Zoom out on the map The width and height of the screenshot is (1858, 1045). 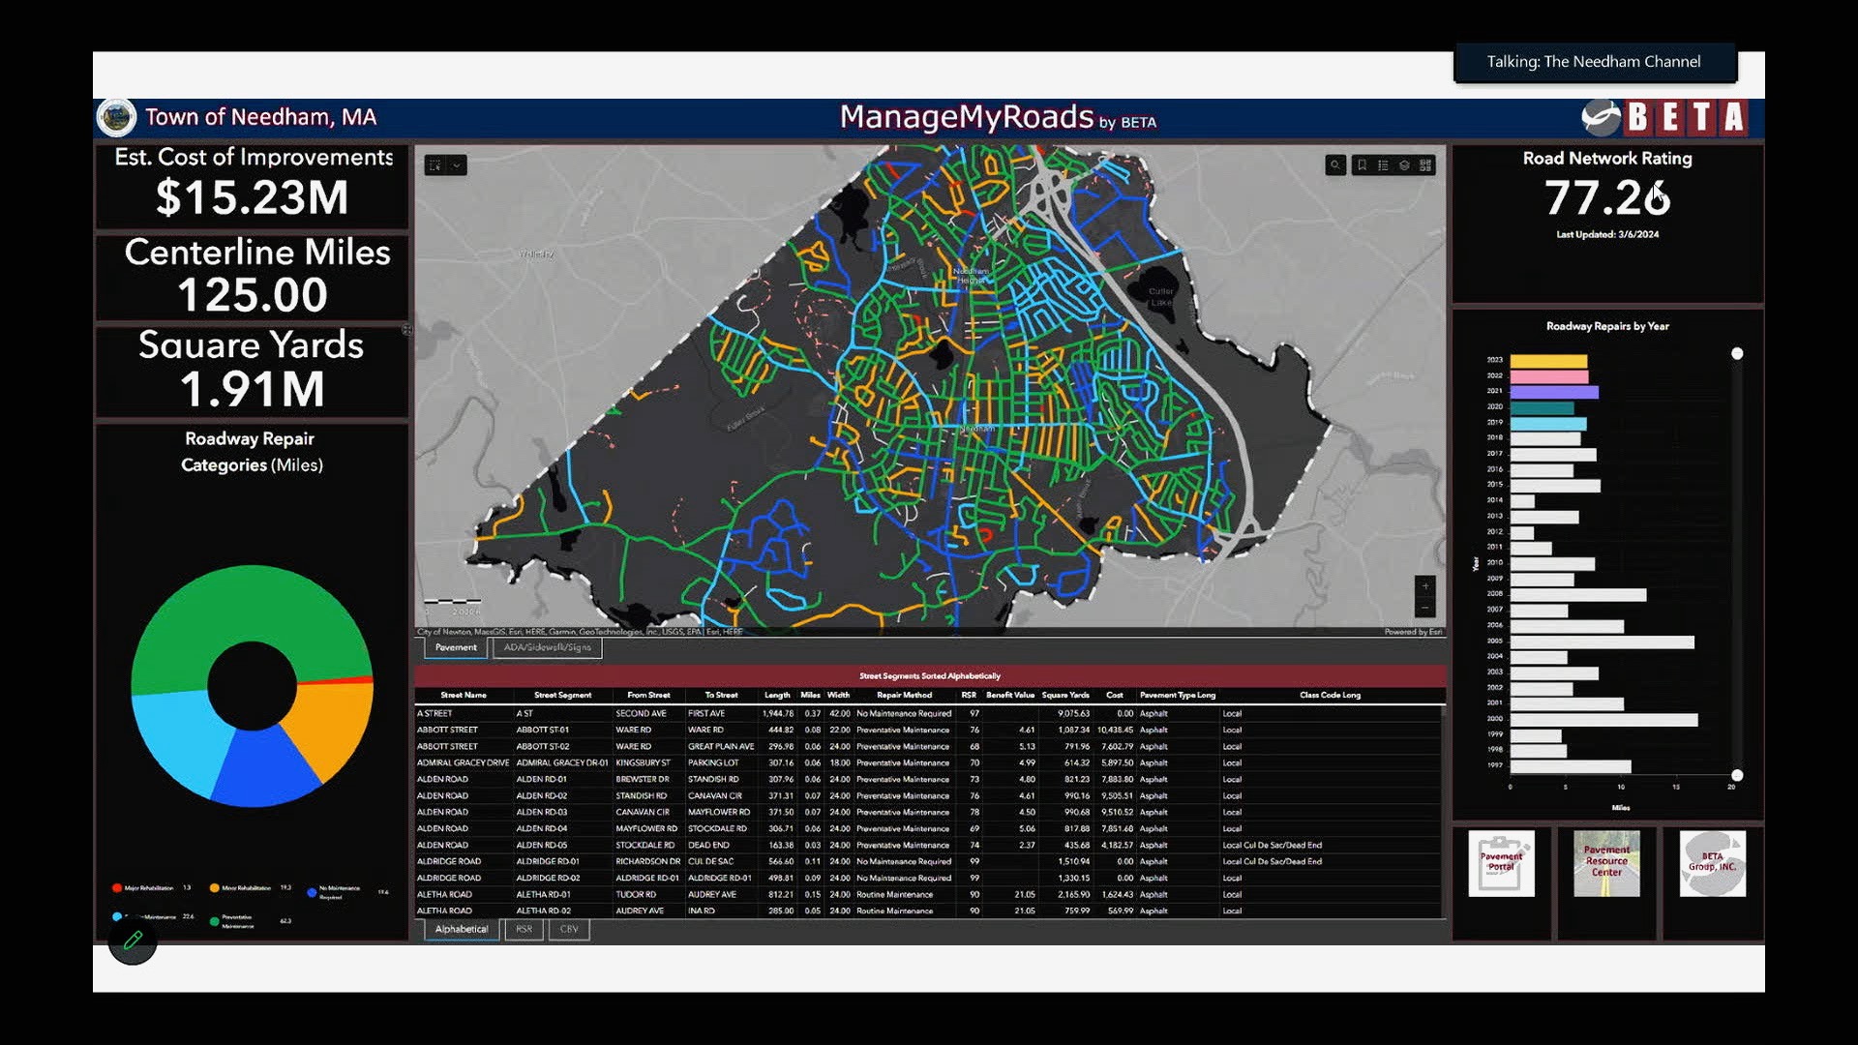pyautogui.click(x=1424, y=608)
